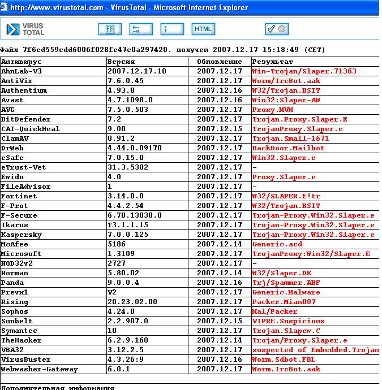The image size is (382, 390).
Task: Select the F-Prot row name
Action: [15, 206]
